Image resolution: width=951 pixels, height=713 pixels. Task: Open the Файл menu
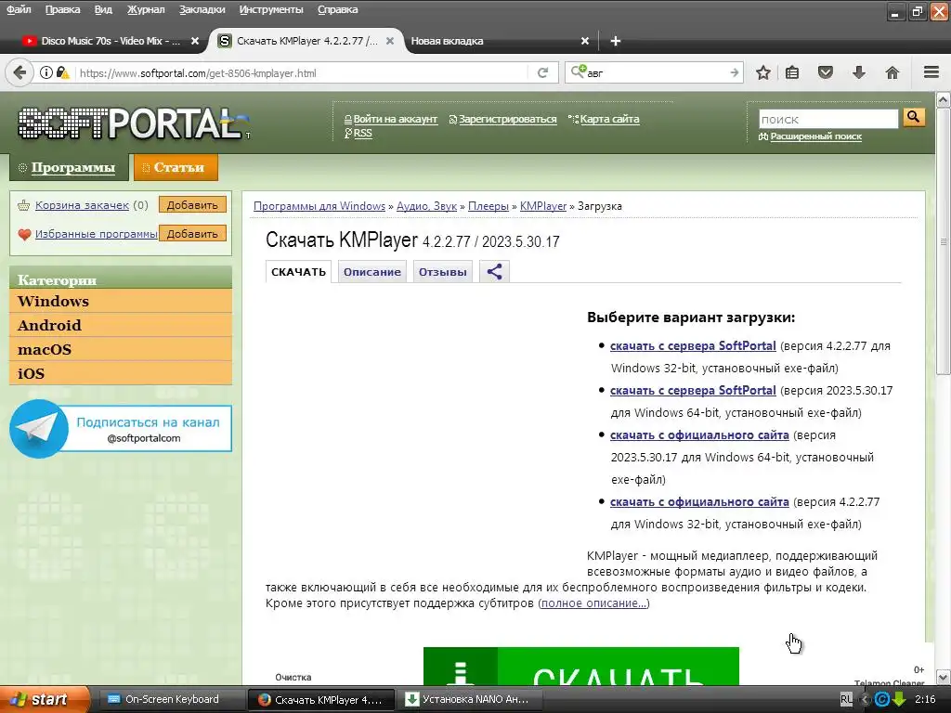coord(19,9)
